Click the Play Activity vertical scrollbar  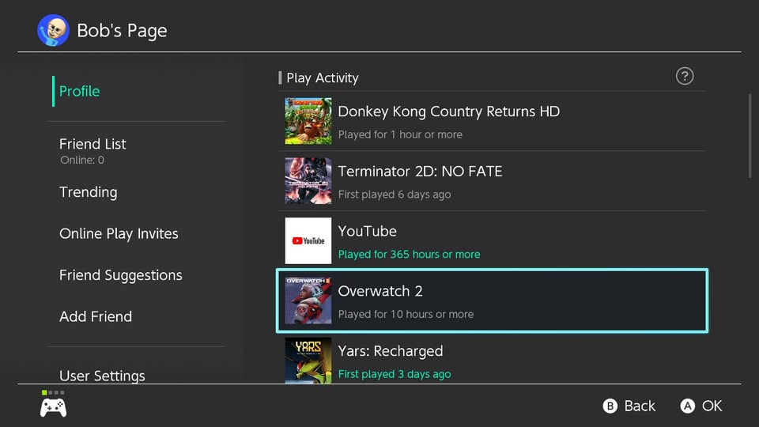point(750,136)
